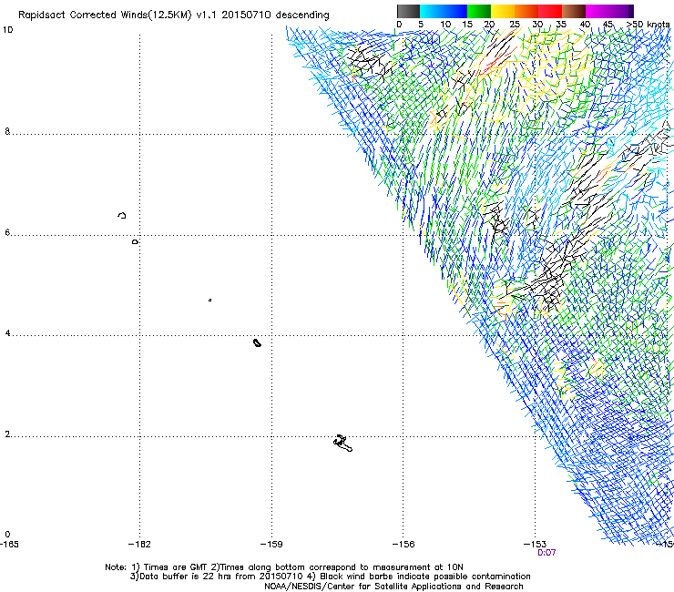The width and height of the screenshot is (674, 592).
Task: Click the latitude label 2
Action: pos(7,434)
